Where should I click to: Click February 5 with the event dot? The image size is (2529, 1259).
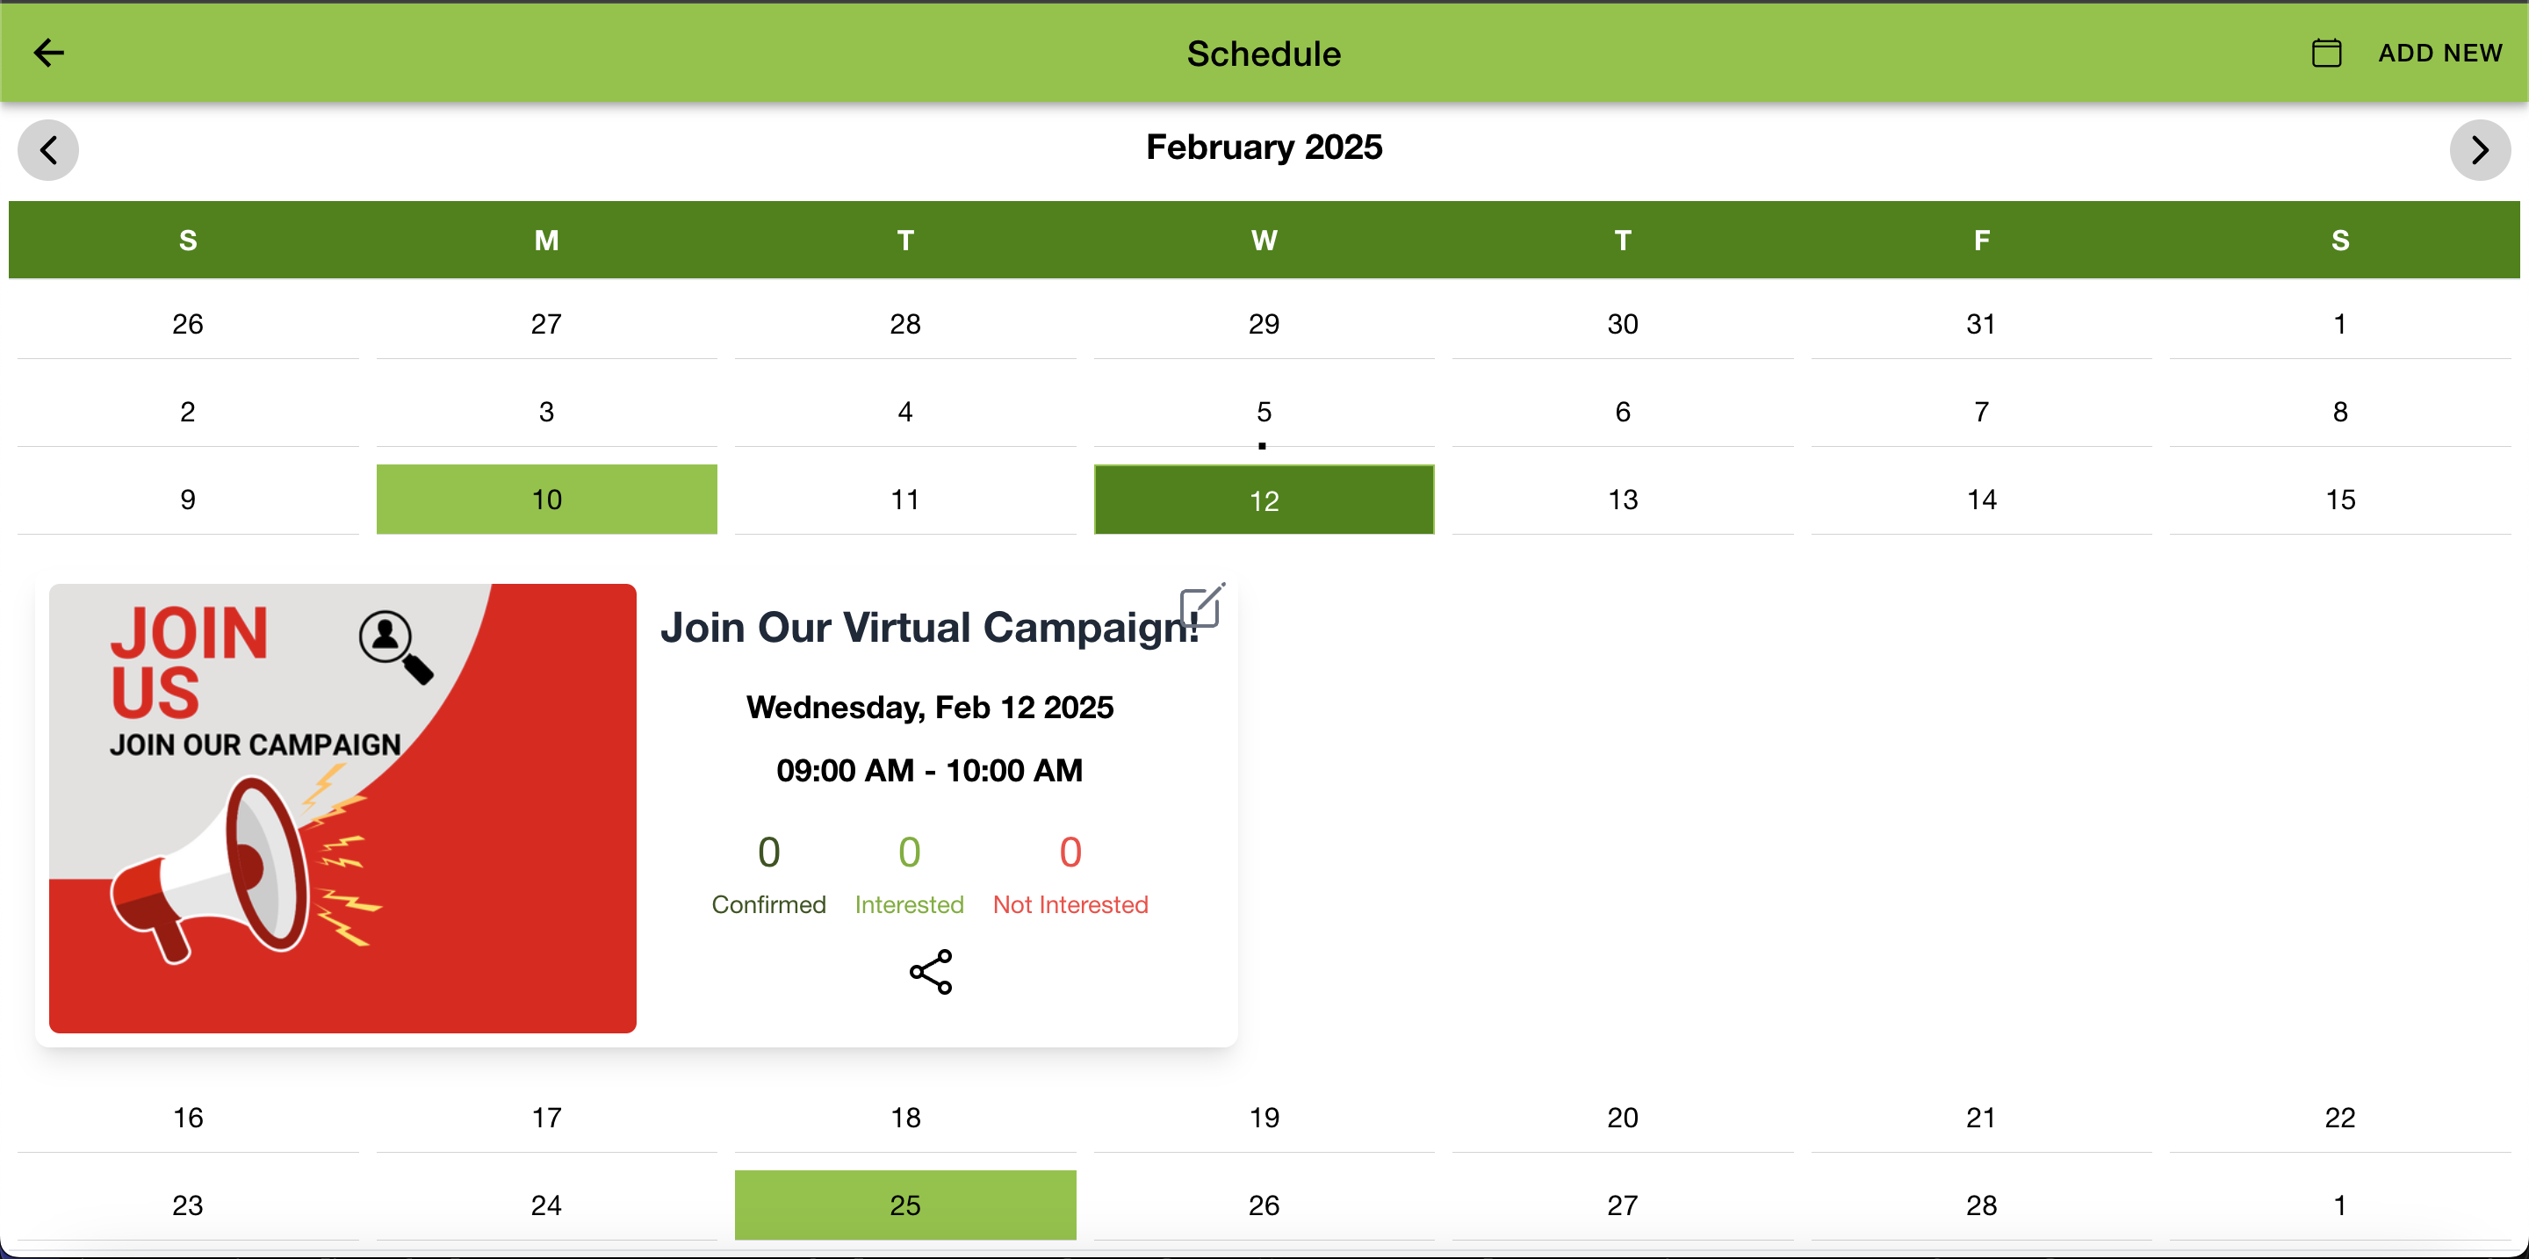pyautogui.click(x=1263, y=412)
